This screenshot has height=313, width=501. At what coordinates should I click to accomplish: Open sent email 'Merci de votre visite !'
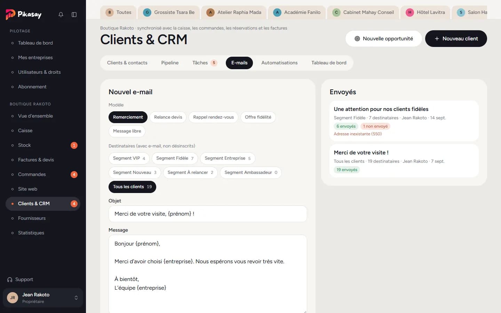click(404, 161)
